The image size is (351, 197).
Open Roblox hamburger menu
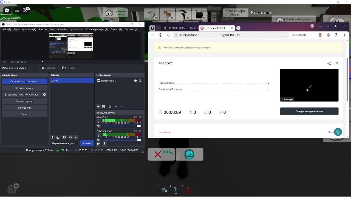17,10
